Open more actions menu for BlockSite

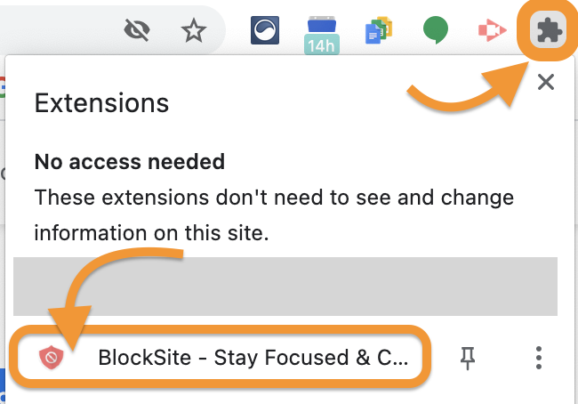[538, 358]
